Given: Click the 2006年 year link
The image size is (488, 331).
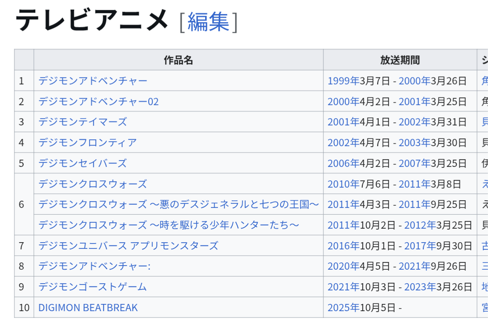Looking at the screenshot, I should click(x=343, y=163).
